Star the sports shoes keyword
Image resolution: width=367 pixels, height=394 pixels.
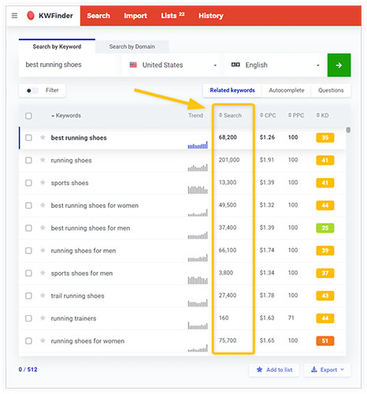pyautogui.click(x=43, y=183)
